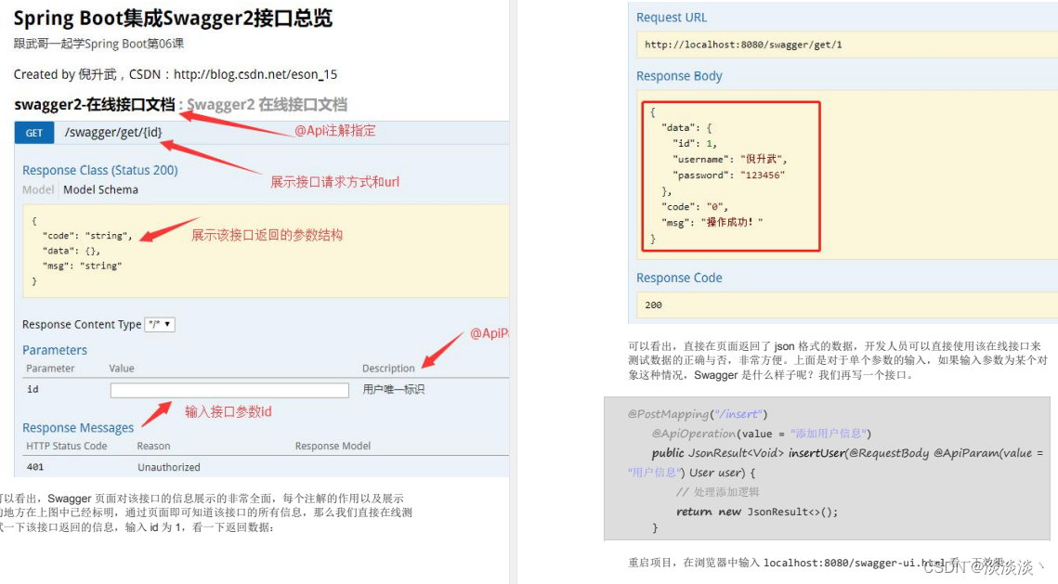Click the swagger2-在线接口文档 section heading

88,105
